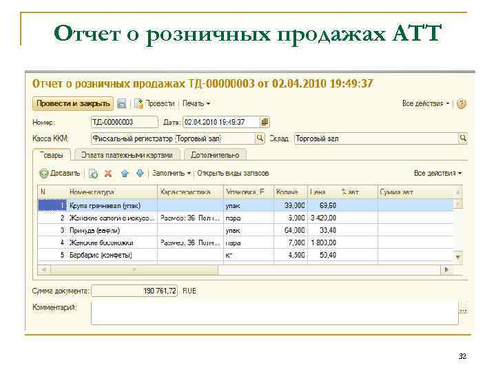Click the кг packaging cell for Барбарис

click(x=248, y=255)
